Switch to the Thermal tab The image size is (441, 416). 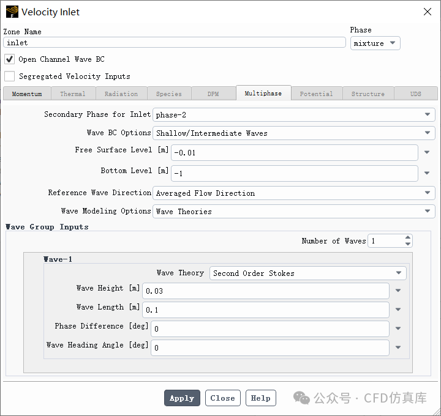[x=73, y=94]
